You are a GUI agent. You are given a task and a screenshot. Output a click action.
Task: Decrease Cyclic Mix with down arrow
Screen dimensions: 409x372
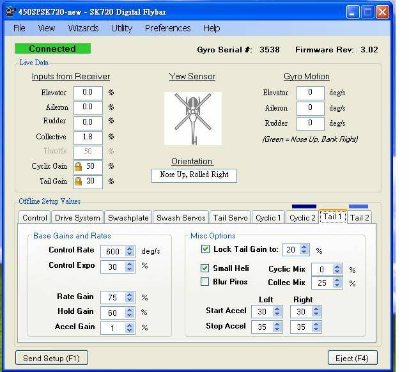pos(337,272)
